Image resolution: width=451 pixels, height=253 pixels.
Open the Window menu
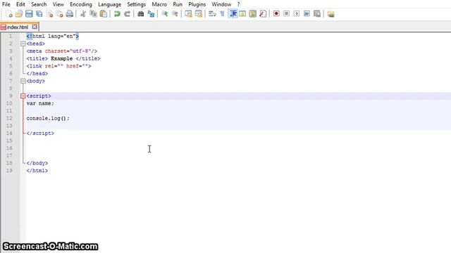tap(221, 4)
